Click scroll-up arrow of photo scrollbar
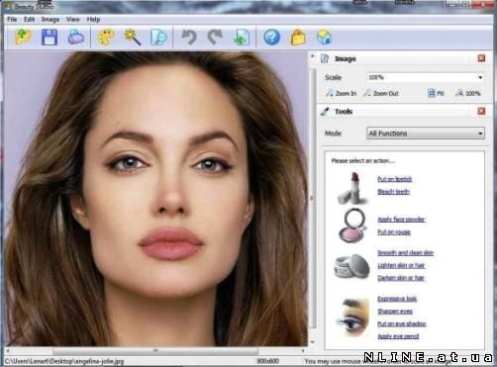Image resolution: width=497 pixels, height=367 pixels. point(312,56)
